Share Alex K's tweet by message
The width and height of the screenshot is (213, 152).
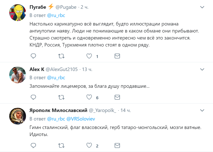click(117, 97)
